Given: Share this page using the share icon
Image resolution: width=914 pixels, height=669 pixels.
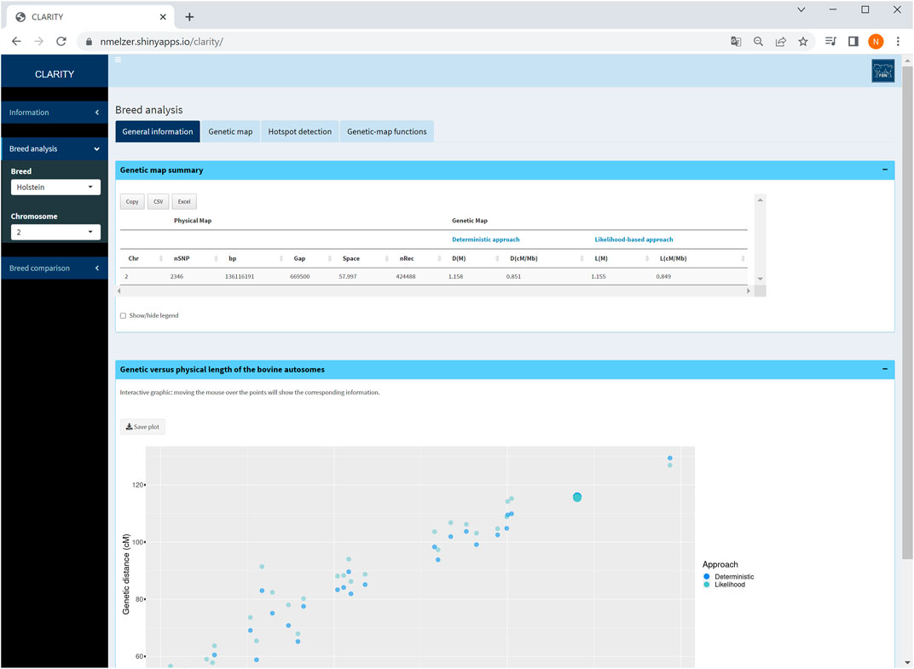Looking at the screenshot, I should coord(780,42).
